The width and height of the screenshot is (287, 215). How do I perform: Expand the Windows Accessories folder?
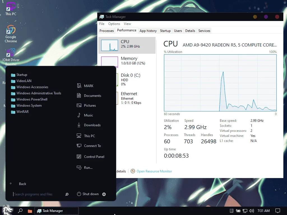tap(29, 87)
